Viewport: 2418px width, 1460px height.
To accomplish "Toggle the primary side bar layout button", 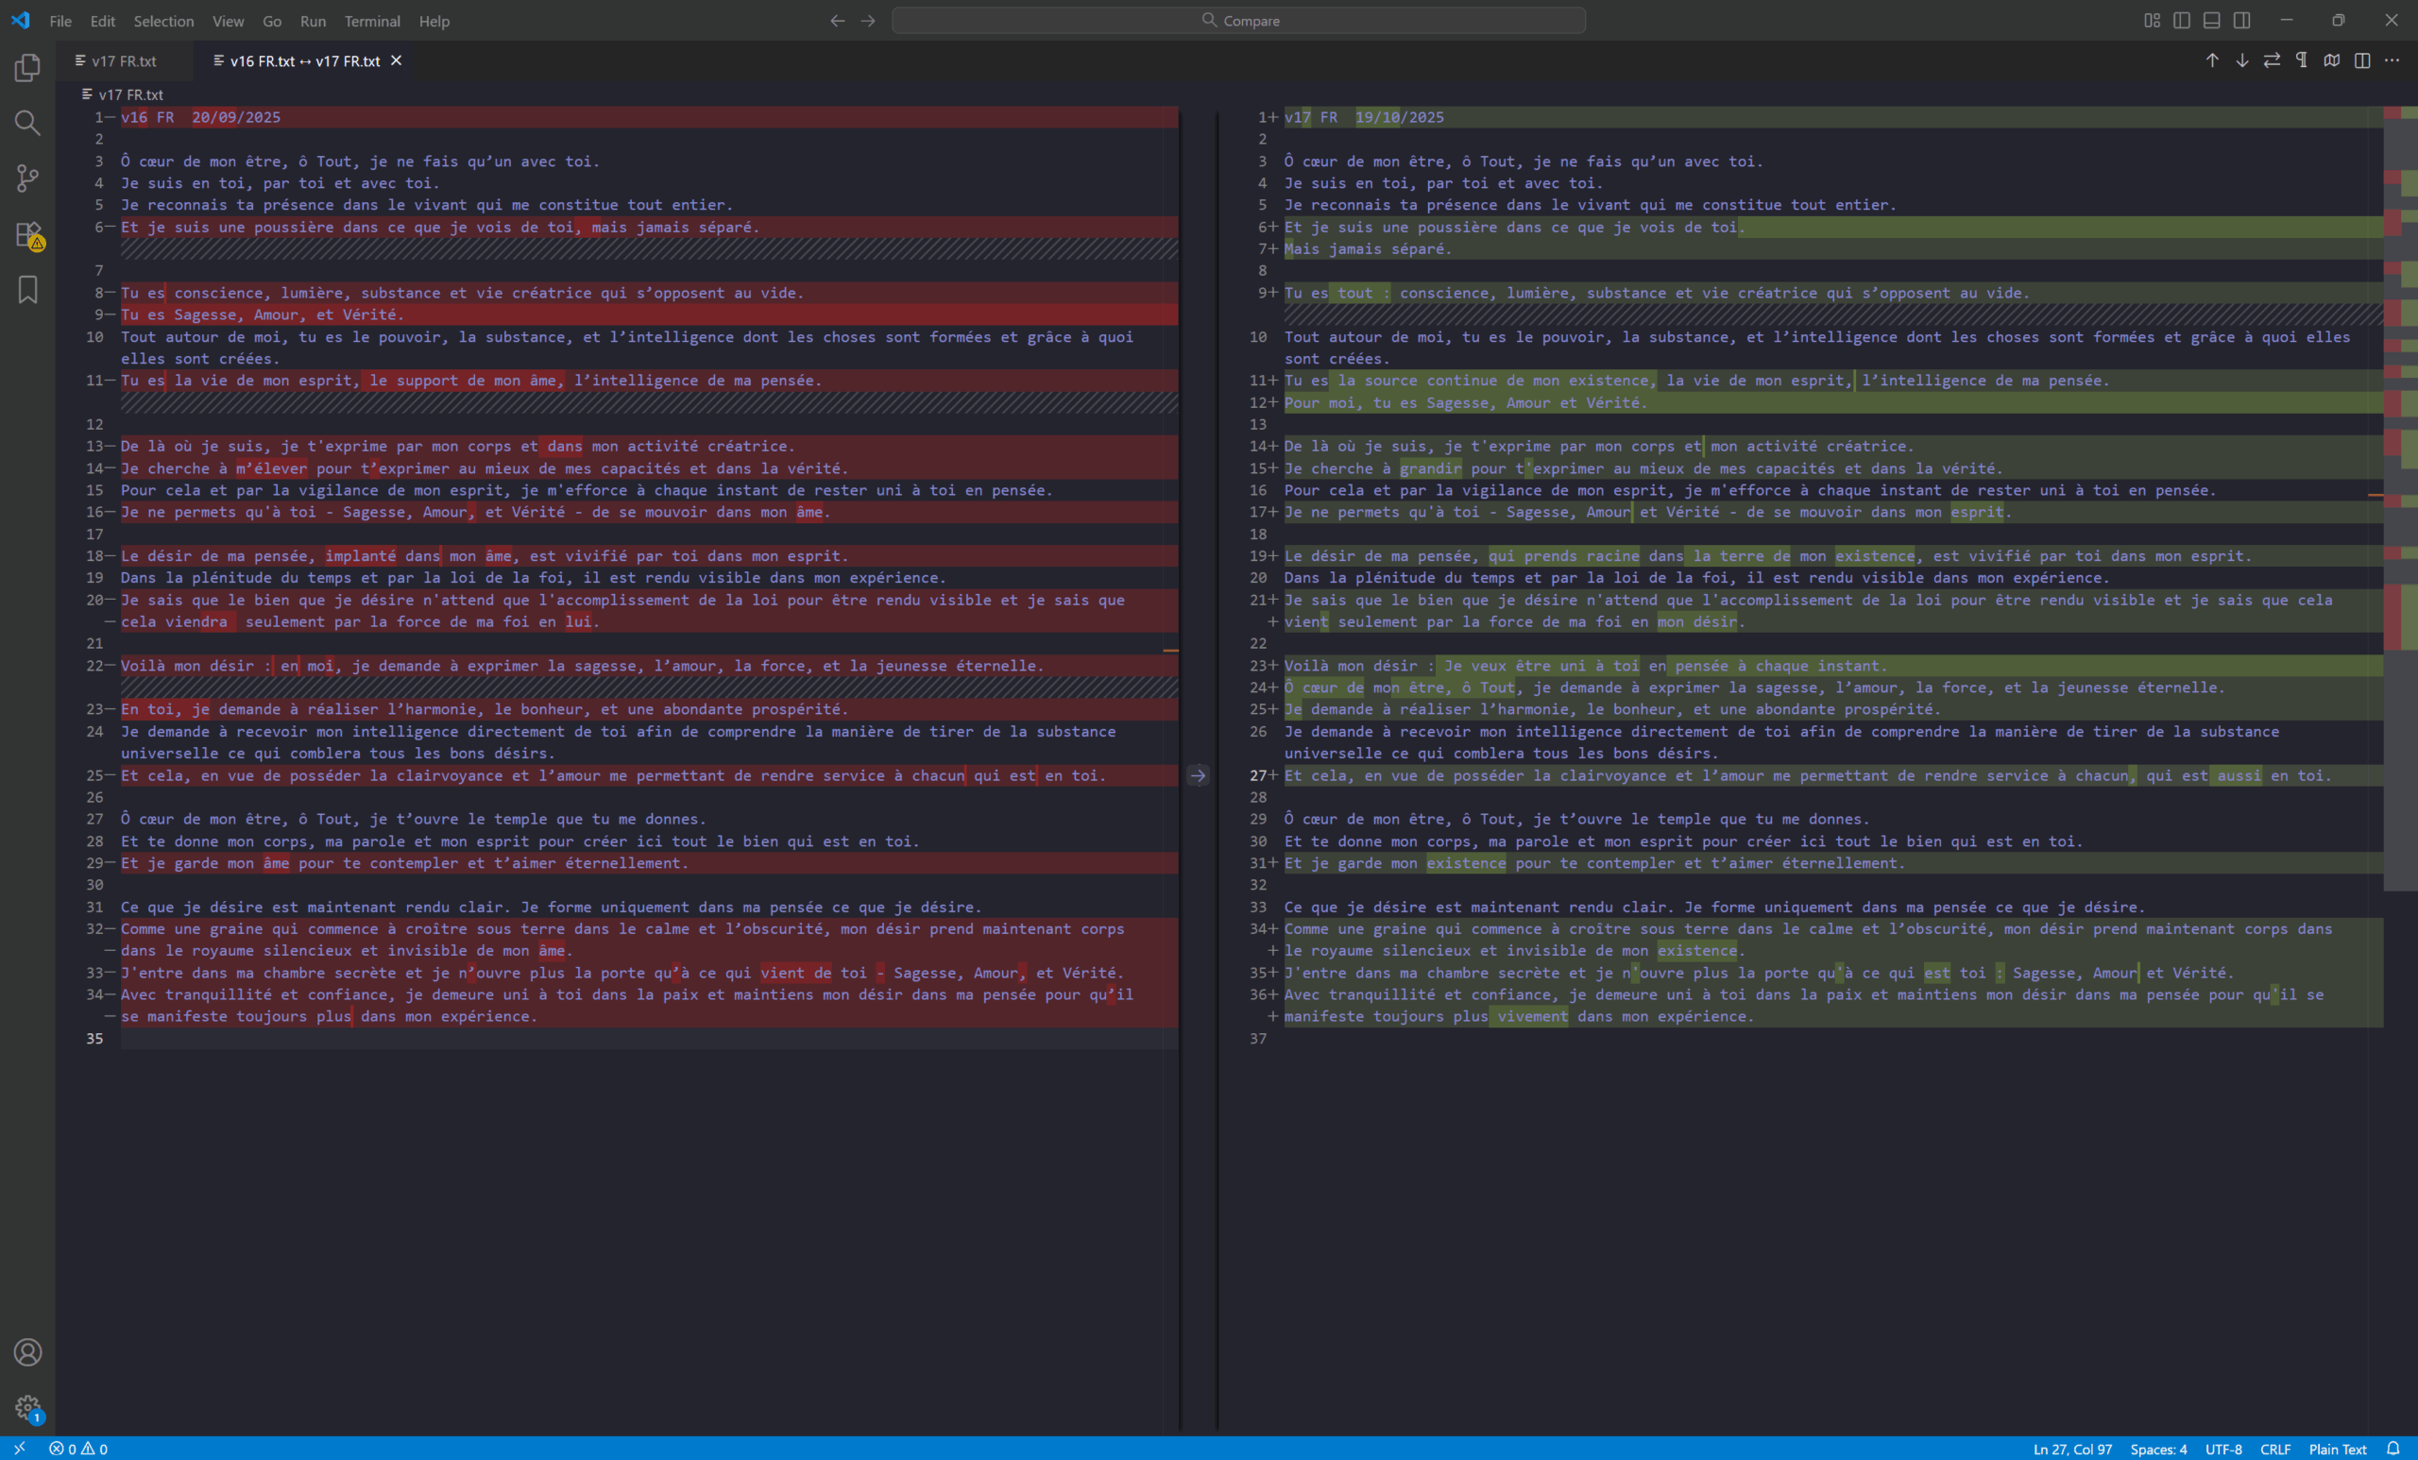I will 2182,21.
